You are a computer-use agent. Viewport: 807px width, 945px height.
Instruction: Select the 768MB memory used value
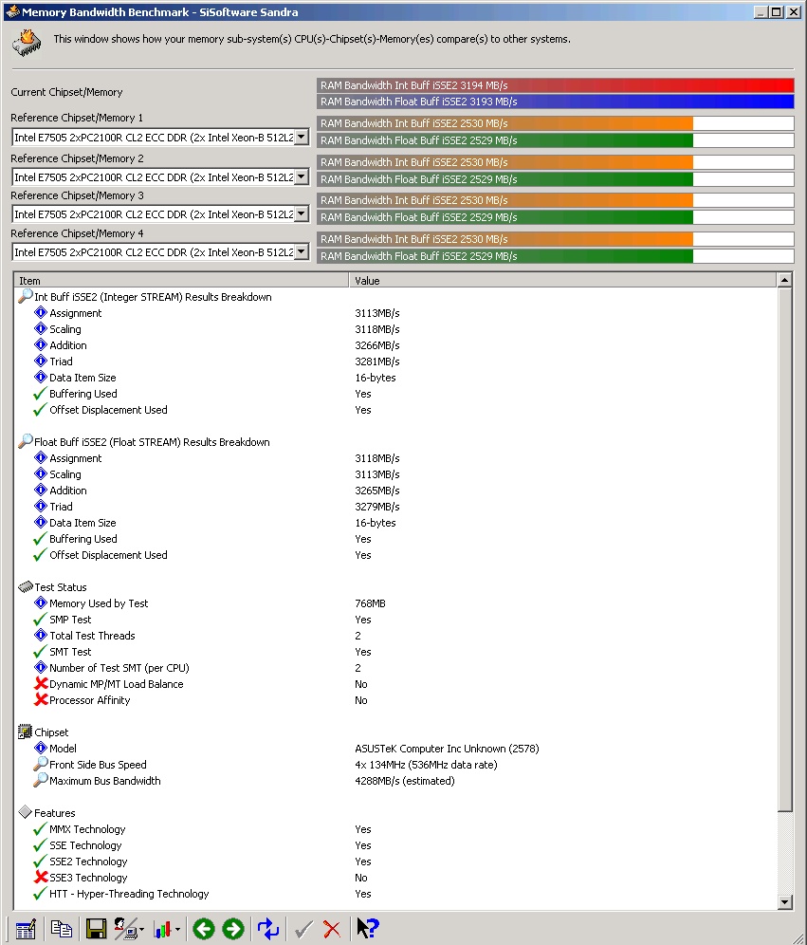(x=371, y=603)
